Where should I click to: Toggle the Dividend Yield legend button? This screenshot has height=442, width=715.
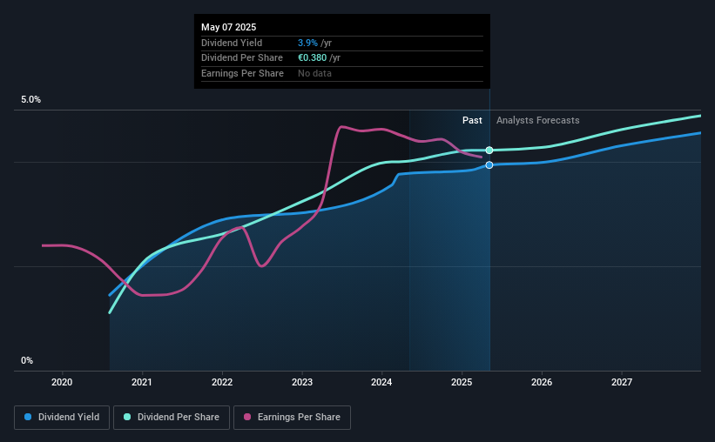pyautogui.click(x=62, y=418)
